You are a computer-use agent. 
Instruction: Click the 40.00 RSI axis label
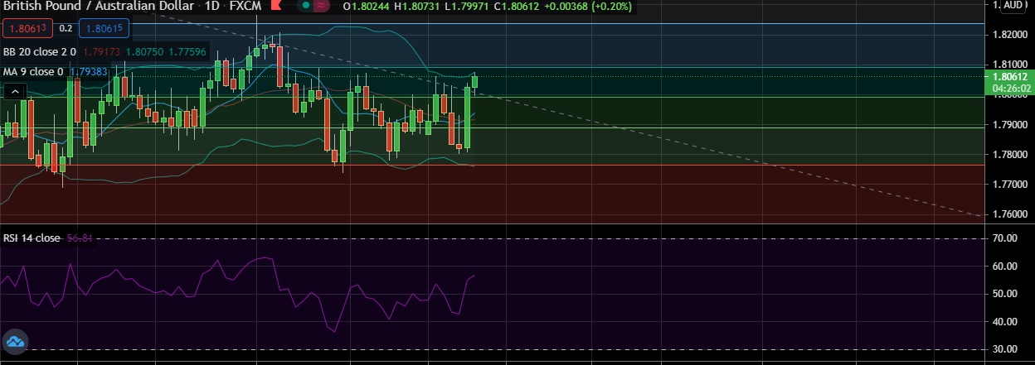[1004, 322]
